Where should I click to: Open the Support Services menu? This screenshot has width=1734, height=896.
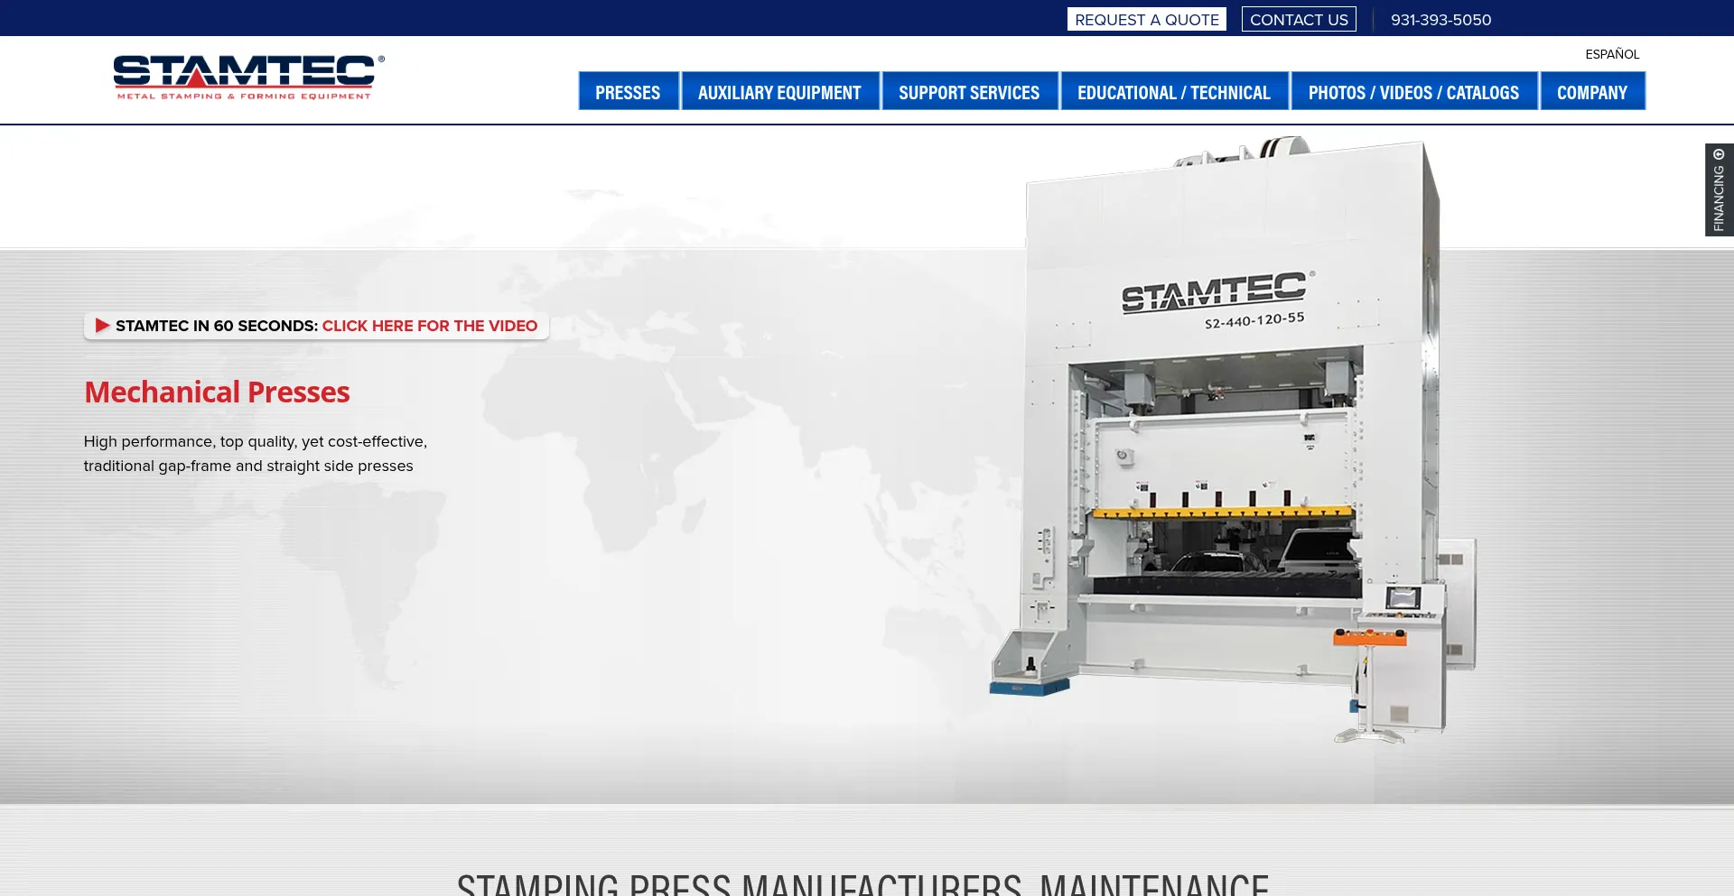click(969, 91)
